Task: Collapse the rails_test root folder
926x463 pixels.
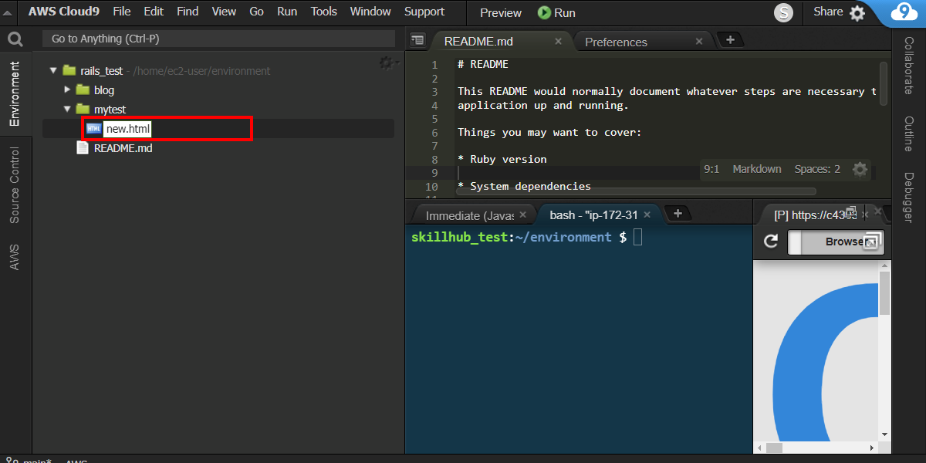Action: point(53,70)
